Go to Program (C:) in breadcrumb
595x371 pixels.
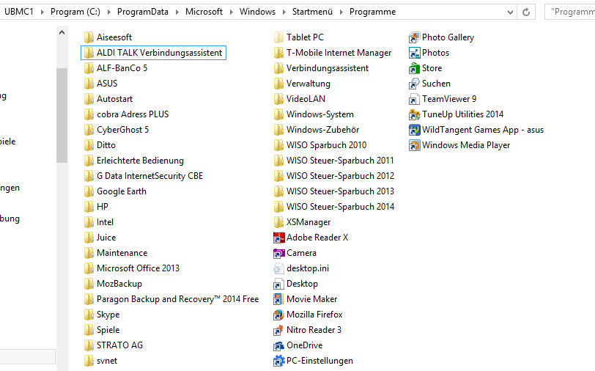click(75, 12)
